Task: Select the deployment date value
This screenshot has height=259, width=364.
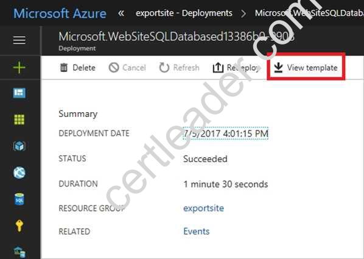Action: coord(226,133)
